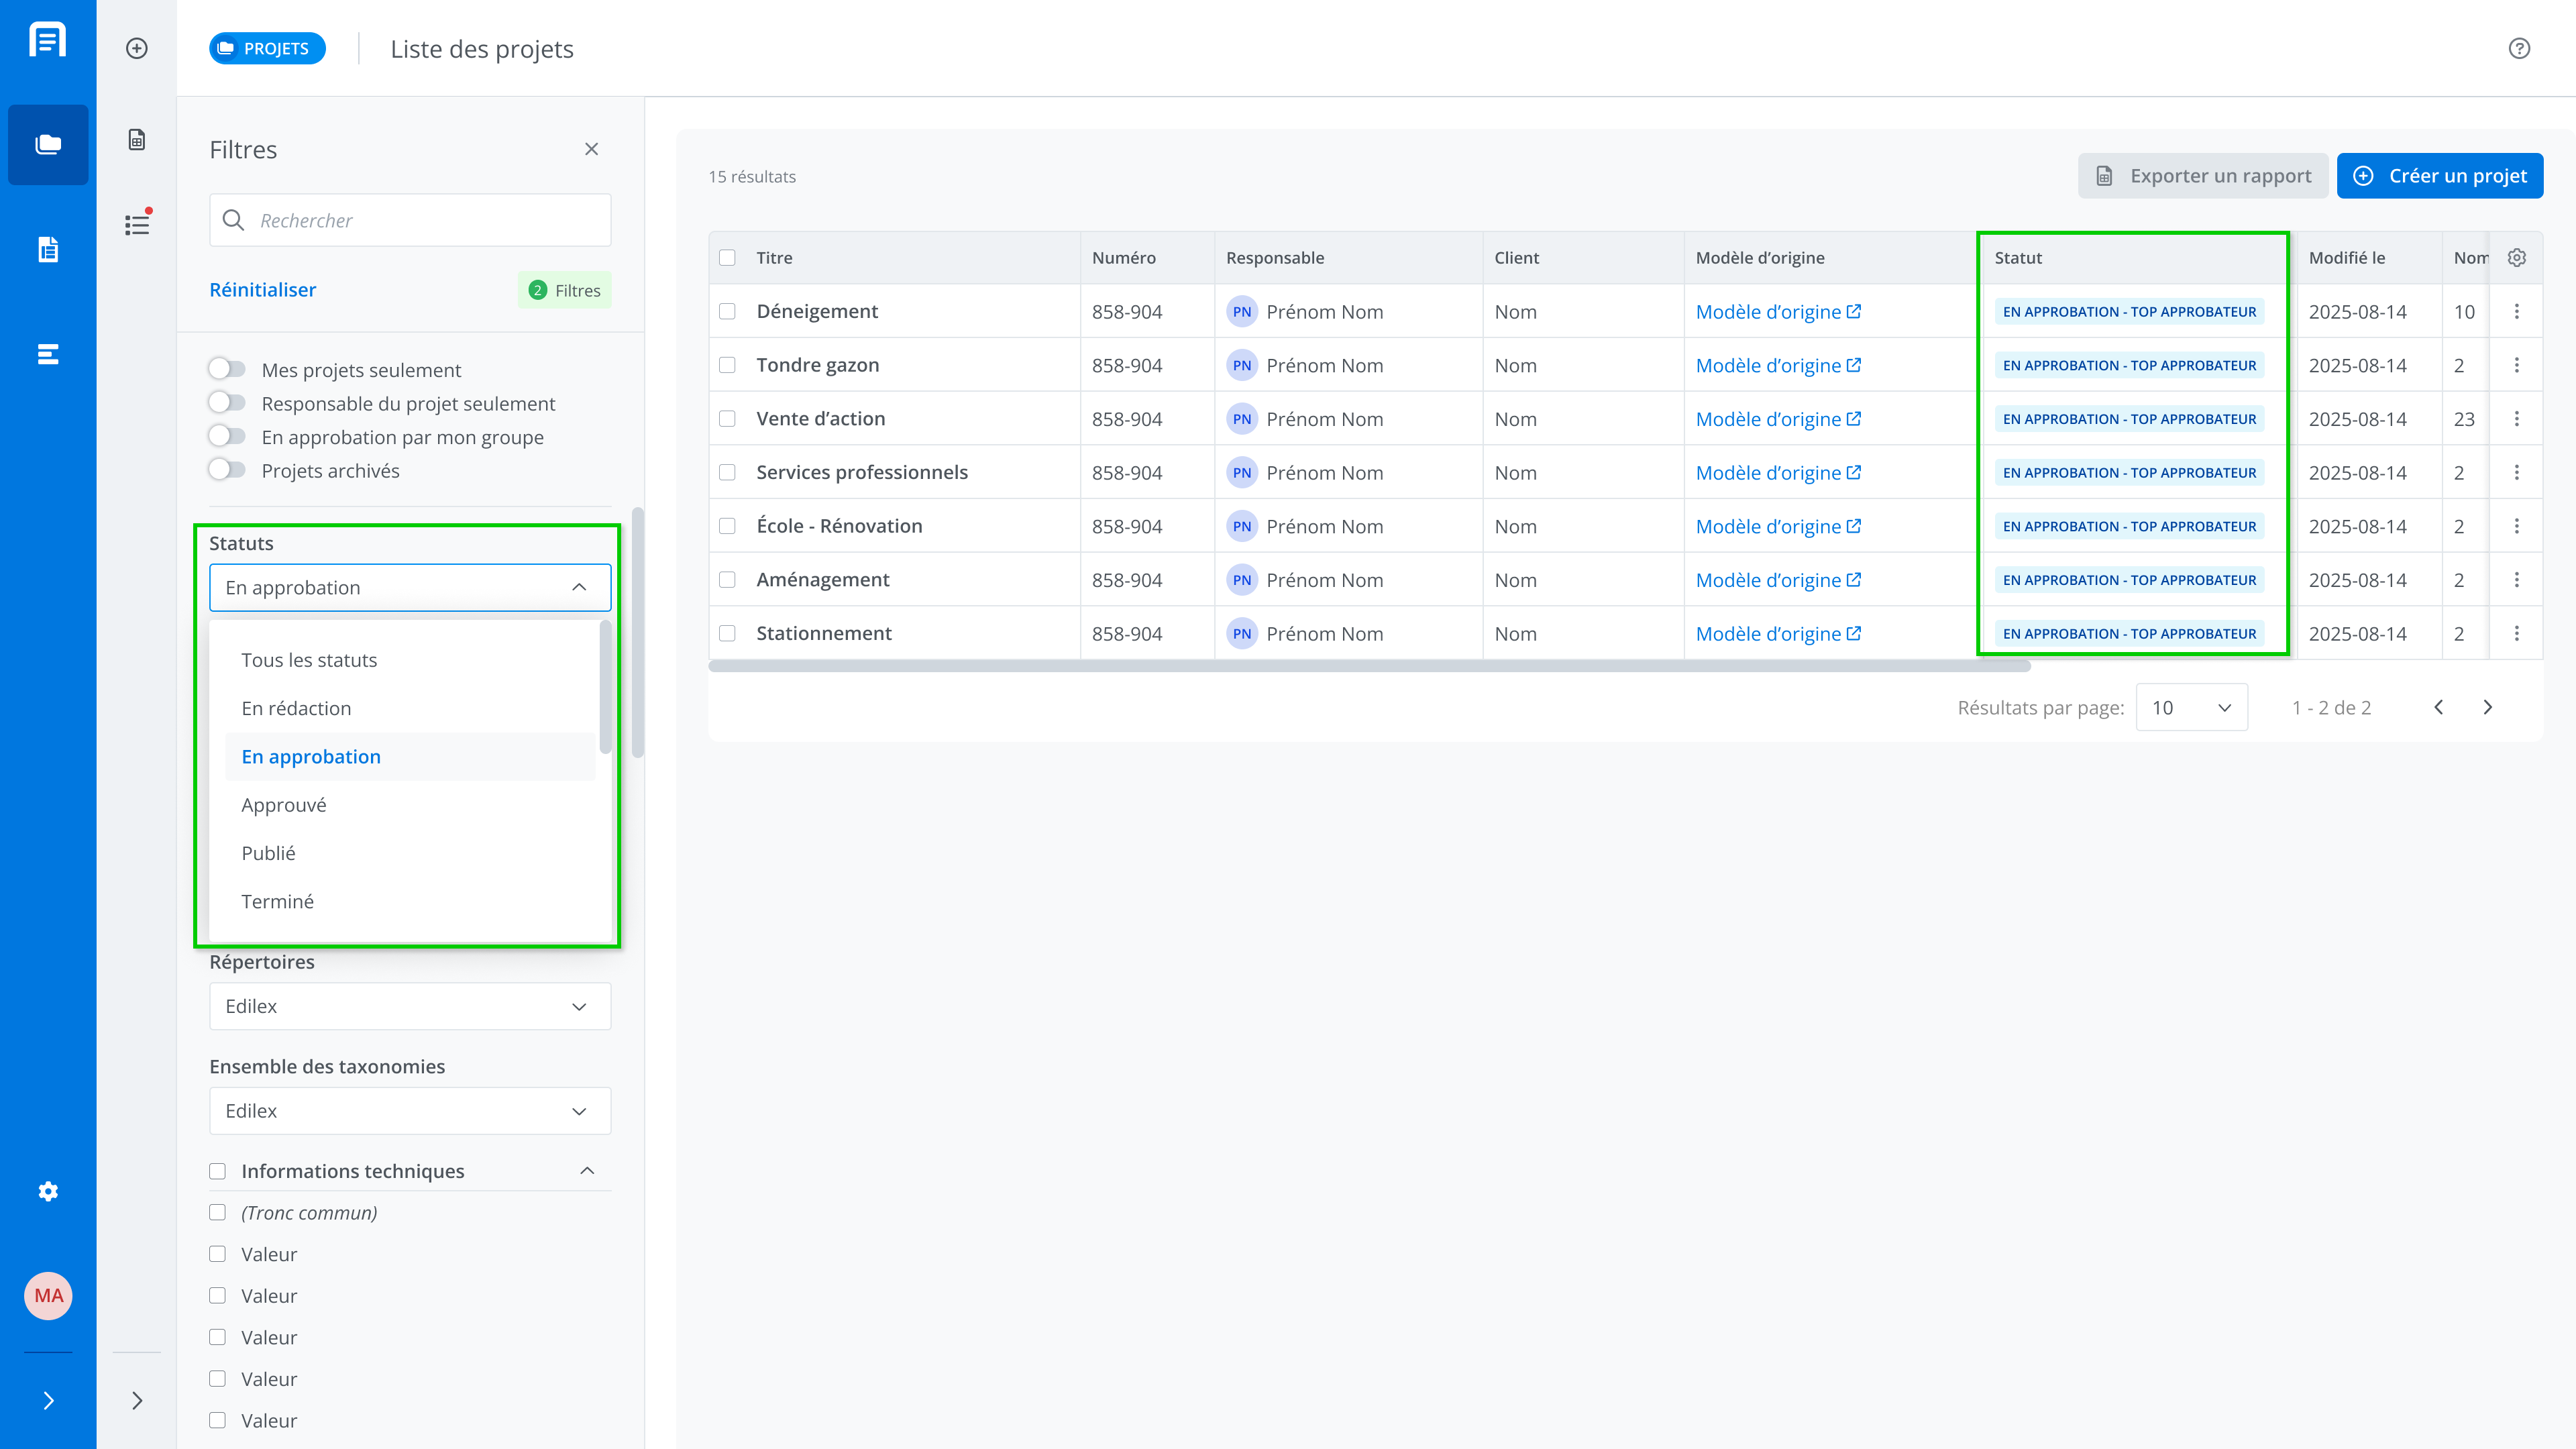
Task: Select Approuvé in status list
Action: (x=284, y=805)
